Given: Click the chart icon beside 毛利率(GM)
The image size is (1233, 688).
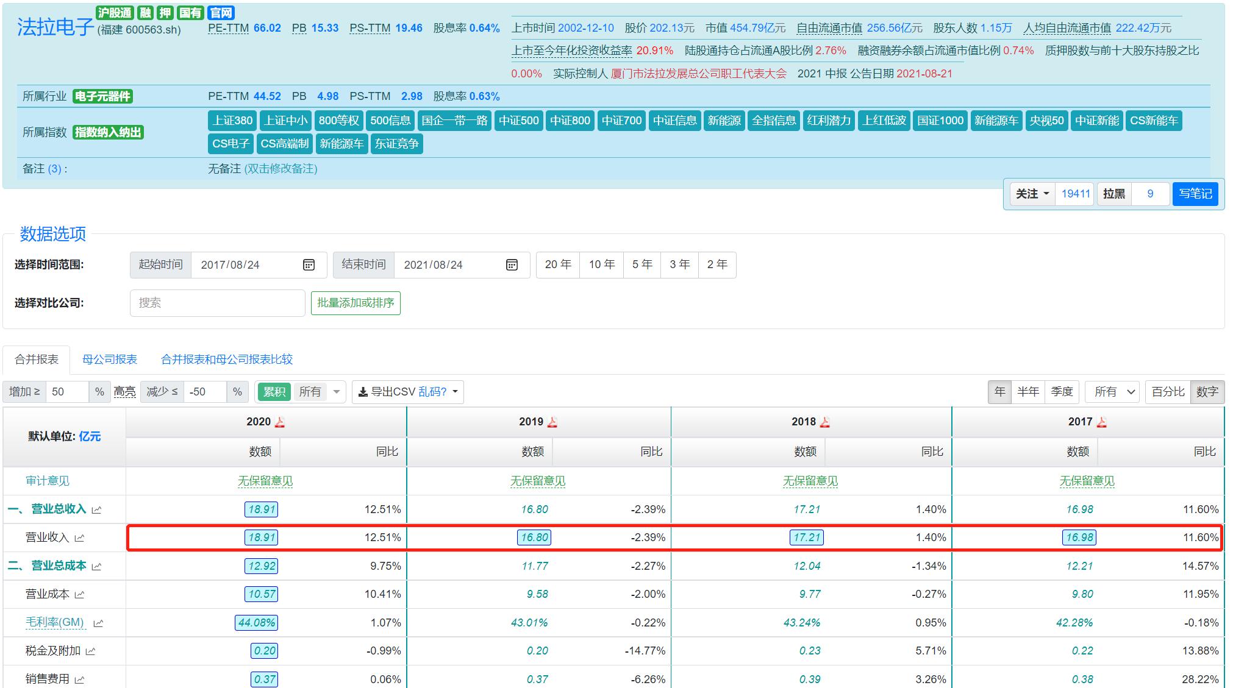Looking at the screenshot, I should click(98, 623).
